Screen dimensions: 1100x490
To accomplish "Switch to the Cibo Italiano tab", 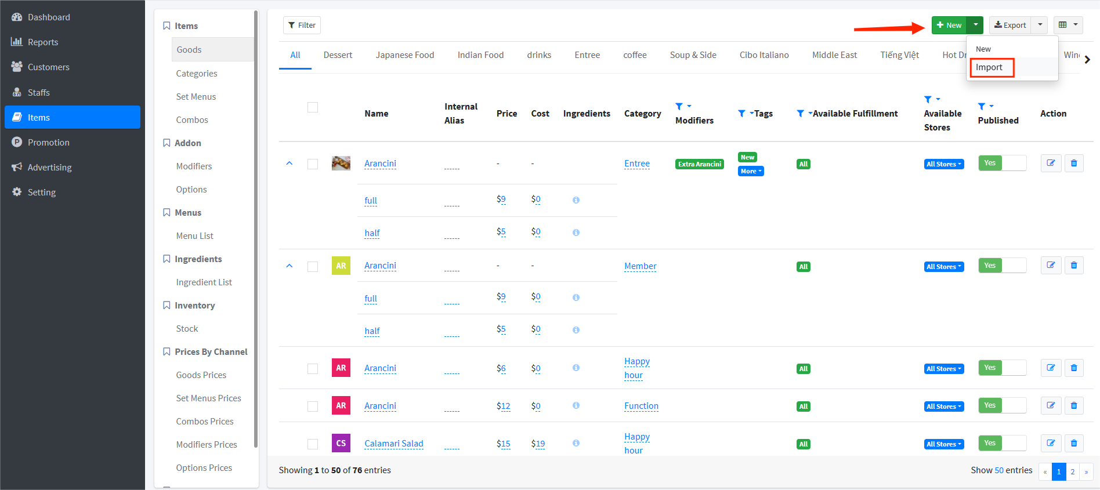I will [764, 55].
